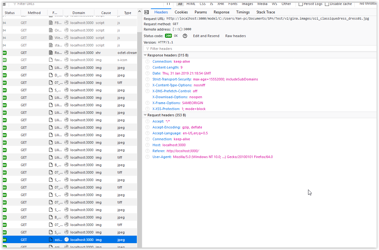Toggle the HTML request filter
Screen dimensions: 379x250
click(191, 4)
